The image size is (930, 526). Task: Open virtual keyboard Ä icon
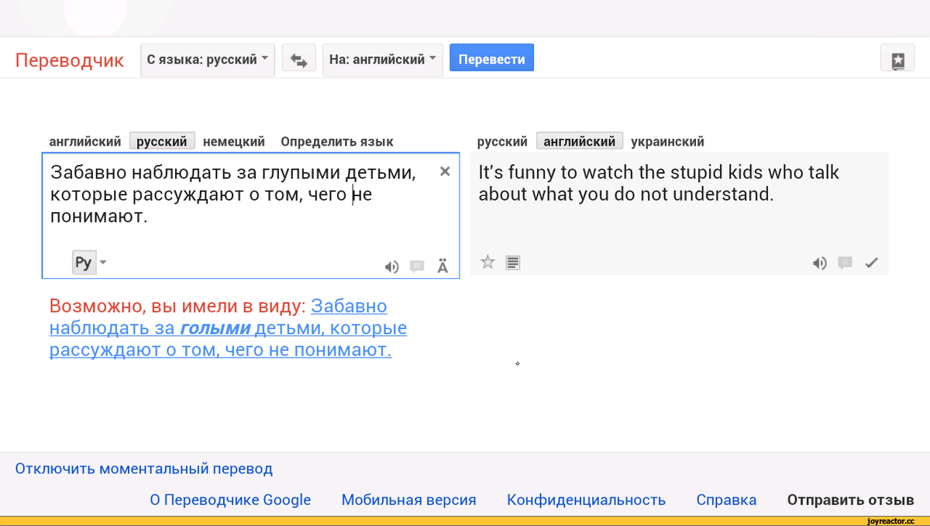click(443, 266)
